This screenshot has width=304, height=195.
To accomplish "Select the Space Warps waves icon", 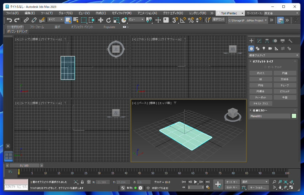I will point(283,49).
